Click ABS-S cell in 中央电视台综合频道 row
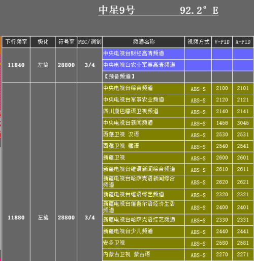Image resolution: width=254 pixels, height=261 pixels. 198,89
